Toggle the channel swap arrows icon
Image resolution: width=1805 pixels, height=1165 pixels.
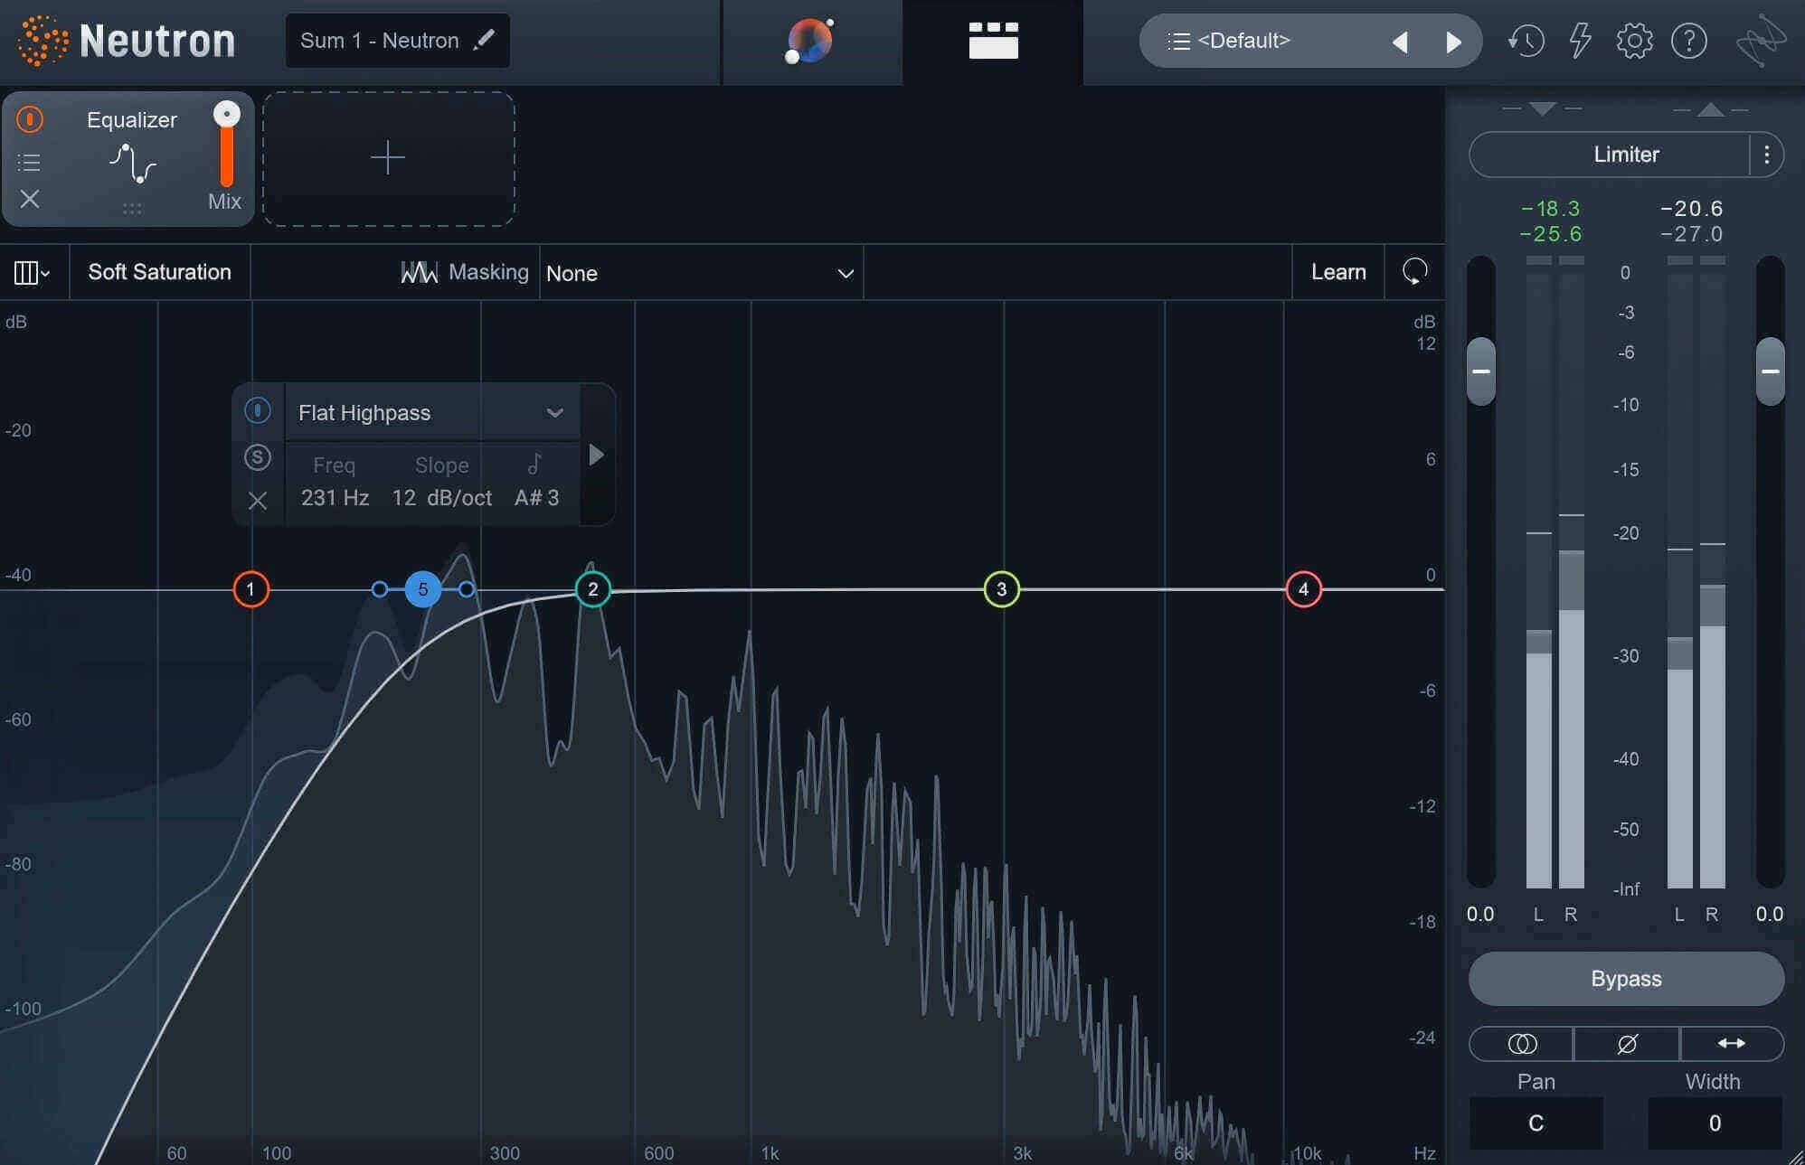(x=1732, y=1044)
